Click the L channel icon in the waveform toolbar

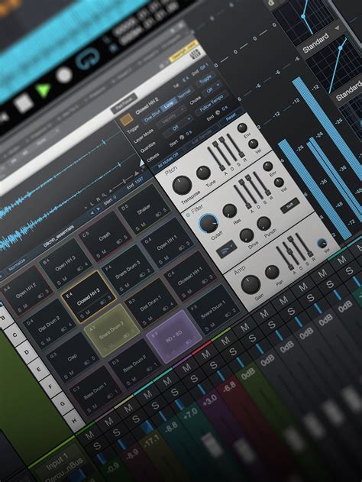click(x=93, y=202)
